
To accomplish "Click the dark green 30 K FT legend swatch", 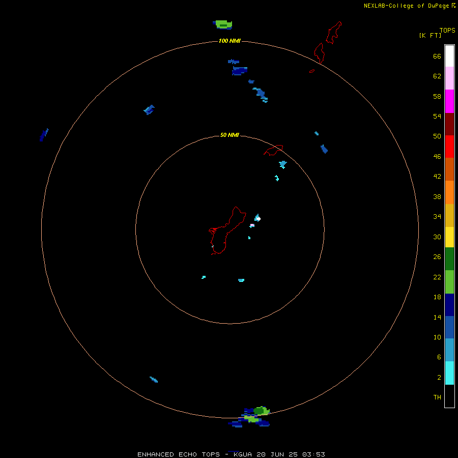I will [x=449, y=259].
